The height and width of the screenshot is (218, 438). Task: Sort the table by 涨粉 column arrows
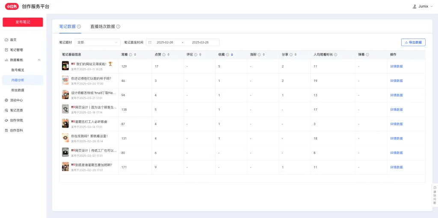pyautogui.click(x=263, y=54)
